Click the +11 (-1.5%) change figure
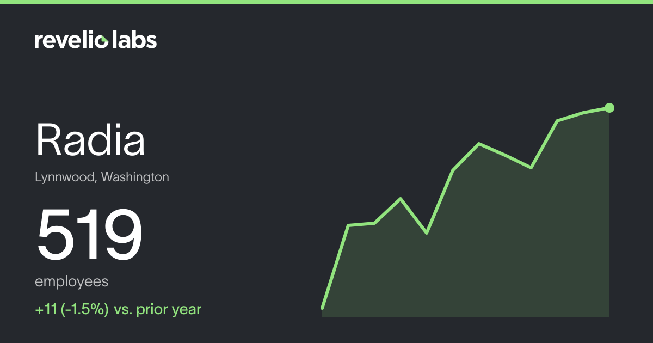Screen dimensions: 653x343 (x=72, y=310)
